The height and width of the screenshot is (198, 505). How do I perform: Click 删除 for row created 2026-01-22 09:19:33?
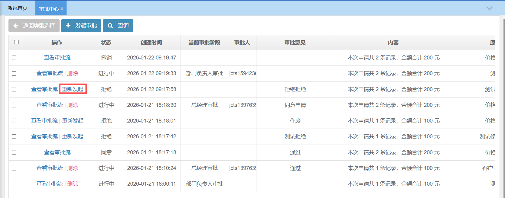[73, 73]
